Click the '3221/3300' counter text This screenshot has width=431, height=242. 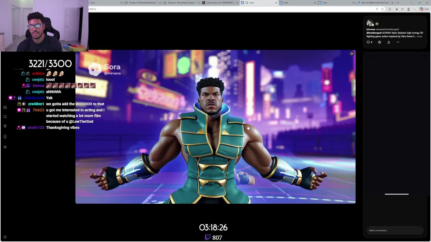click(50, 64)
